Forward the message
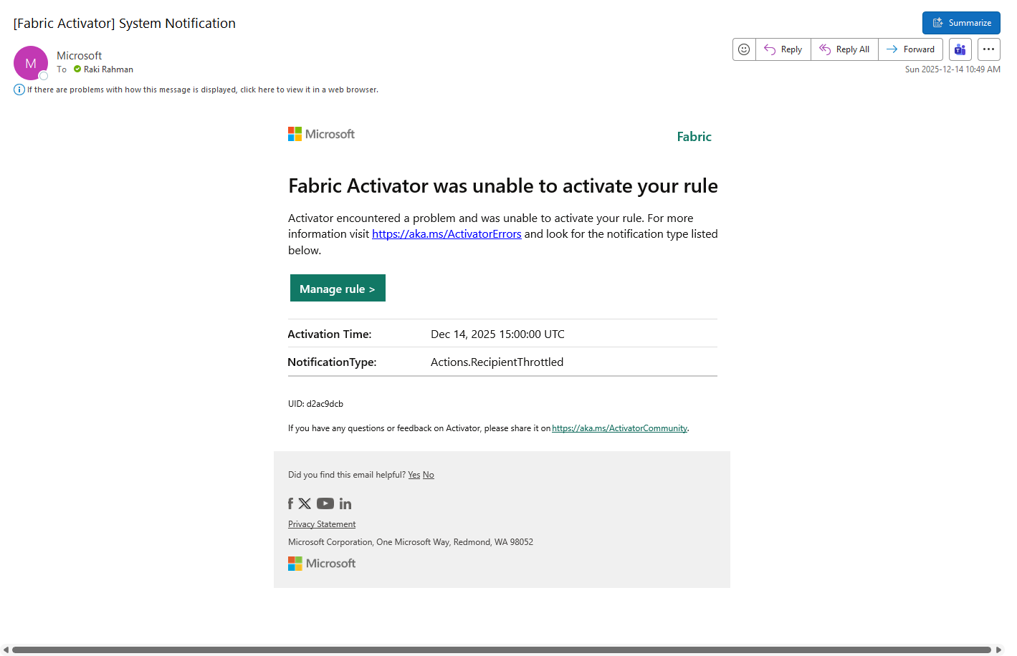This screenshot has width=1017, height=656. 910,49
